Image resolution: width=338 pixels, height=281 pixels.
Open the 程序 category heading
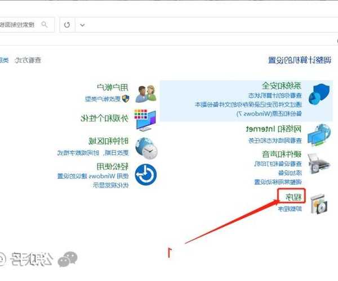(293, 197)
